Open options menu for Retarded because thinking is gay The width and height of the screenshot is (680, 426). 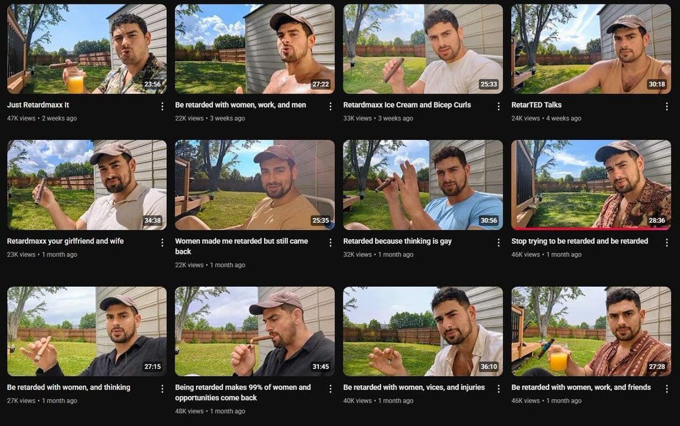tap(499, 242)
